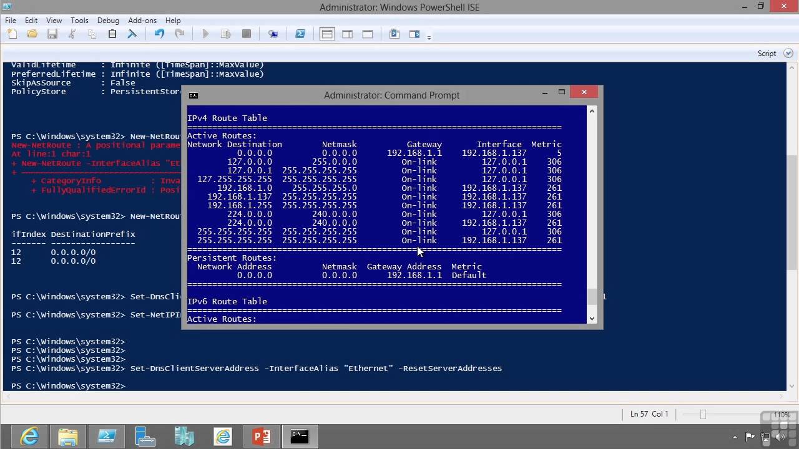Open New Remote PowerShell Tab icon
799x449 pixels.
pyautogui.click(x=273, y=34)
